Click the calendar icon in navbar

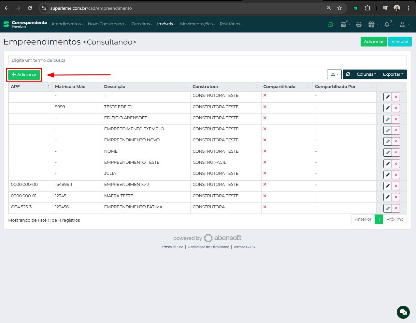pyautogui.click(x=343, y=24)
